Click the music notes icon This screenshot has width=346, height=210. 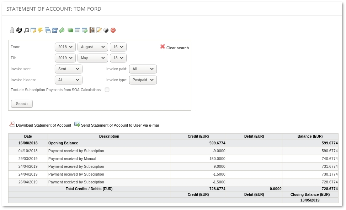pos(26,31)
